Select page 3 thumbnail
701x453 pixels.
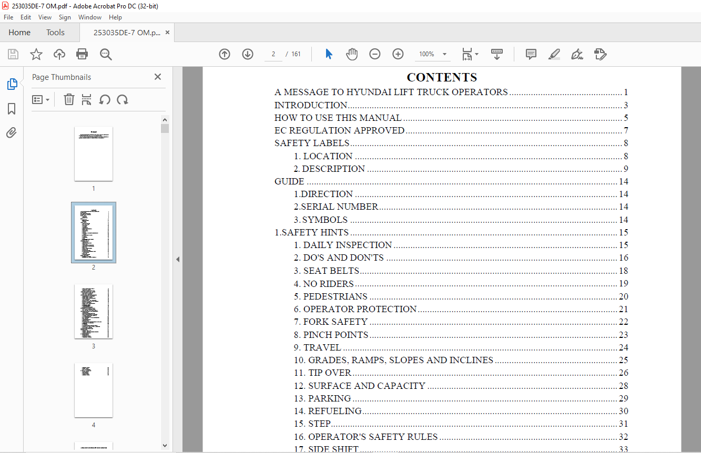point(94,311)
